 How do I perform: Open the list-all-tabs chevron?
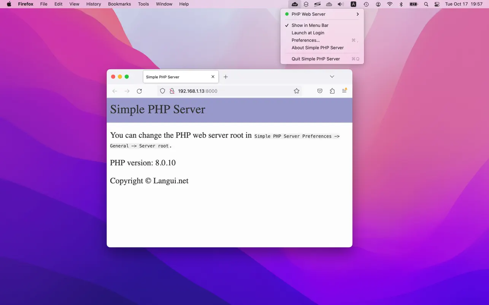click(x=332, y=76)
